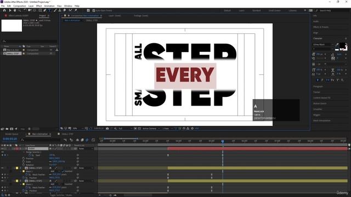Click the timeline zoom slider
351x197 pixels.
[x=110, y=195]
